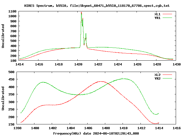Click the green line sample beside YR2
182x136 pixels.
click(x=167, y=78)
